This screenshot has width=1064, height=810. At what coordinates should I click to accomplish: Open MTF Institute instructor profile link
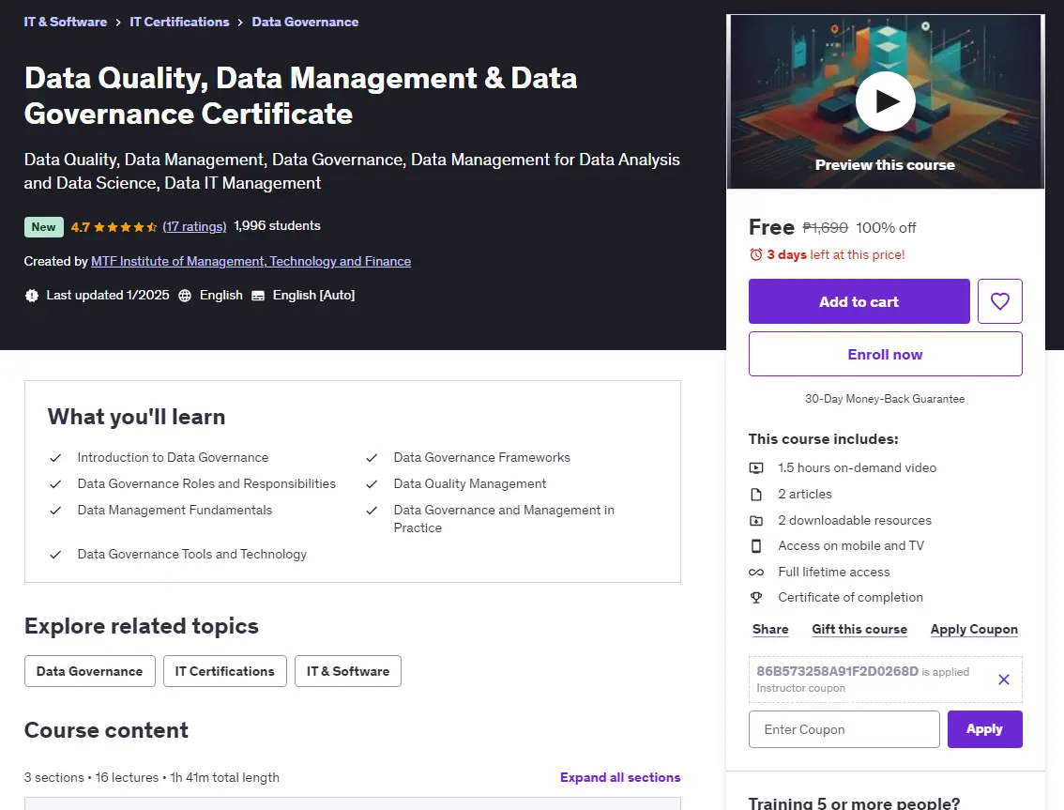(251, 262)
